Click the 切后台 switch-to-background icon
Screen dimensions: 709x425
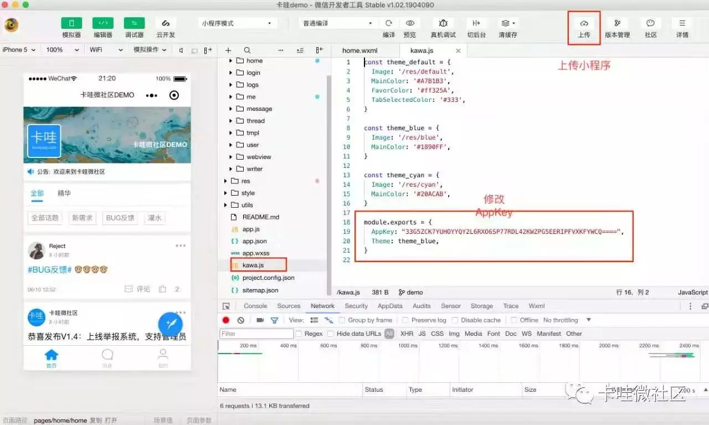pyautogui.click(x=476, y=23)
